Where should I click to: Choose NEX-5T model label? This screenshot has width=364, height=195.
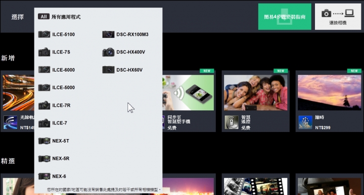tap(61, 141)
